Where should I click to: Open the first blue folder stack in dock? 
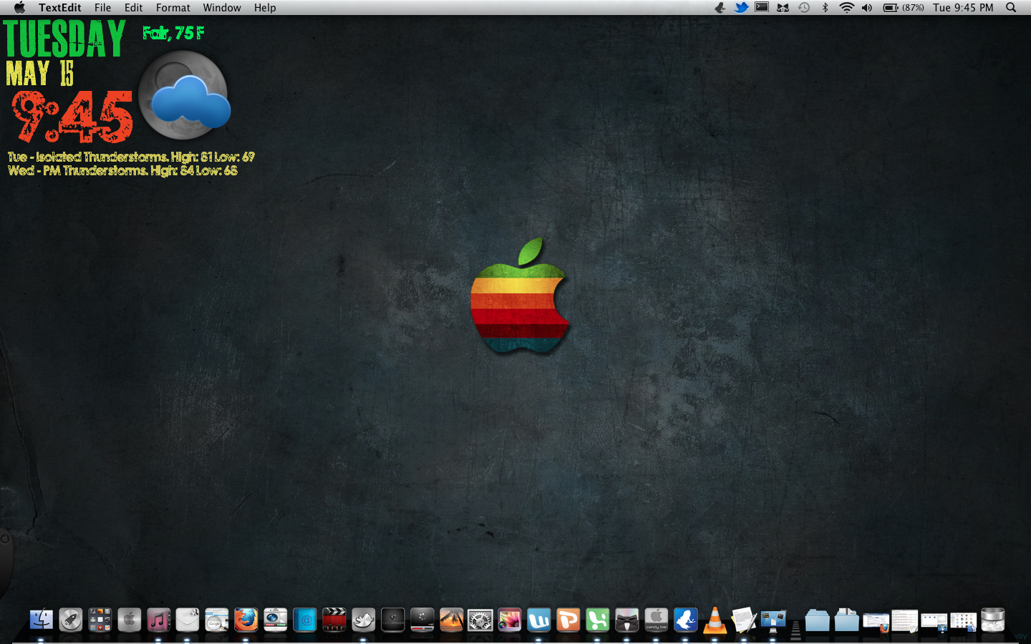[817, 620]
